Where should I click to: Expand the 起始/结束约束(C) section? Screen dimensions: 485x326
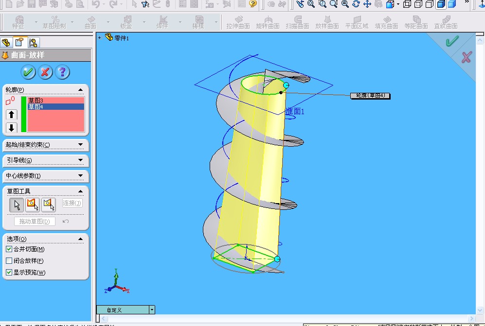(80, 145)
